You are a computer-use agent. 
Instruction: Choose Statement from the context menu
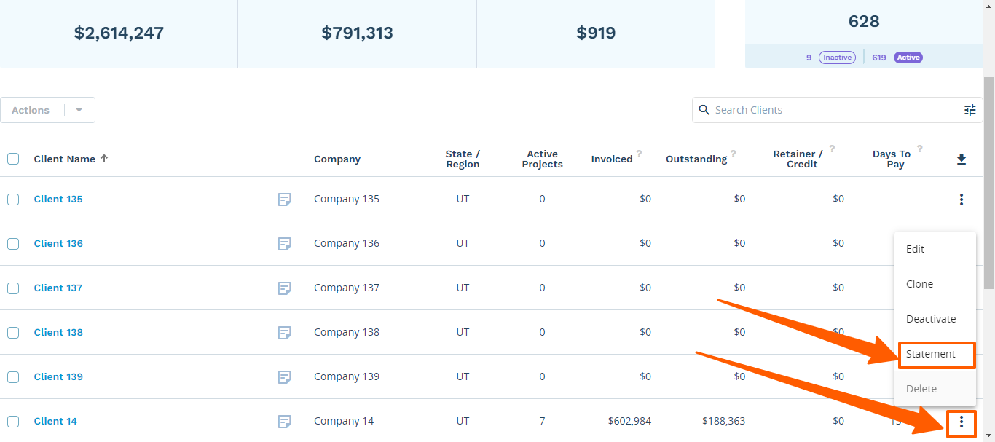pyautogui.click(x=935, y=354)
